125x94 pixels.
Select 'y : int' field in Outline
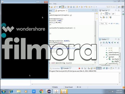coord(110,50)
